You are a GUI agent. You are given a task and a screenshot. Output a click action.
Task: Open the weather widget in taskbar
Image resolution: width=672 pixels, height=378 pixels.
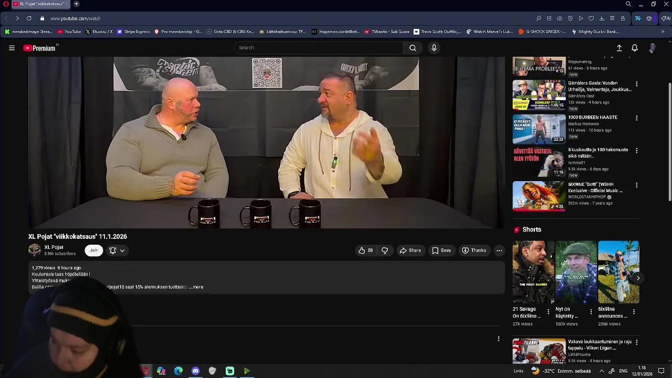(560, 371)
